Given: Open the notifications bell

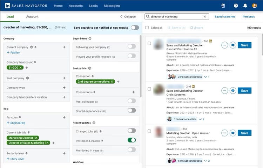Looking at the screenshot, I should point(245,6).
